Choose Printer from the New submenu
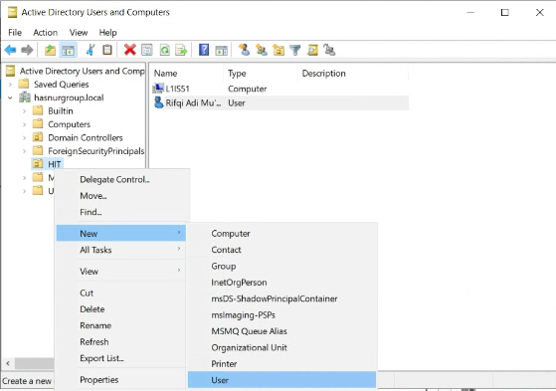556x391 pixels. tap(281, 364)
